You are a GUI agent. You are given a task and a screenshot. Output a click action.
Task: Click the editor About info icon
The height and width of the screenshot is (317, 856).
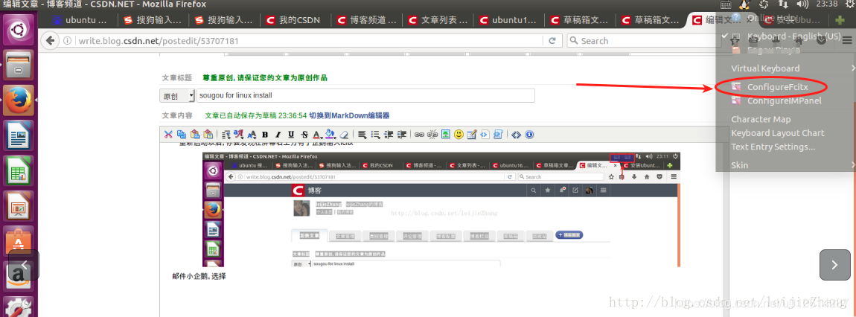click(x=529, y=134)
